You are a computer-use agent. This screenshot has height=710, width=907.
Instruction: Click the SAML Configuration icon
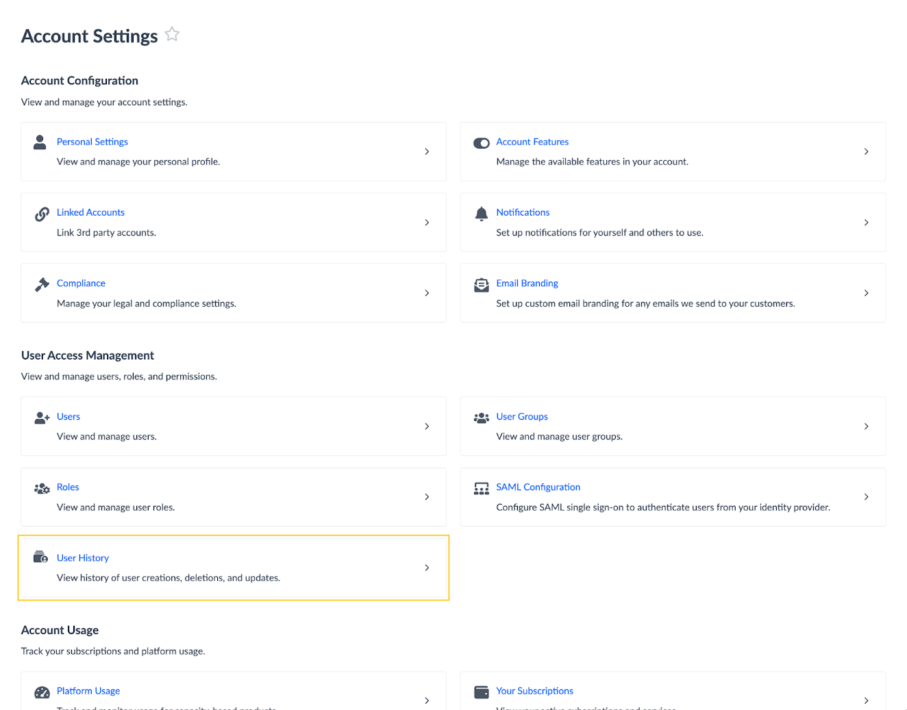click(x=482, y=488)
